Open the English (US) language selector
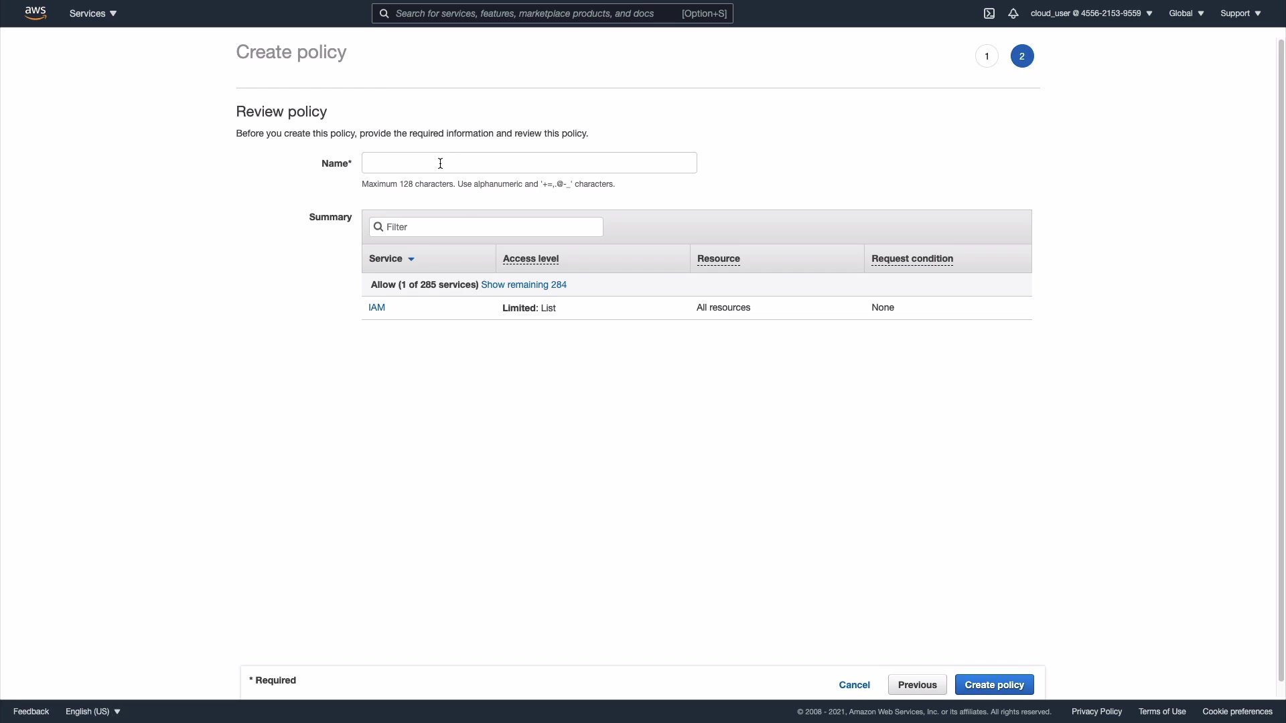Viewport: 1286px width, 723px height. [x=93, y=712]
